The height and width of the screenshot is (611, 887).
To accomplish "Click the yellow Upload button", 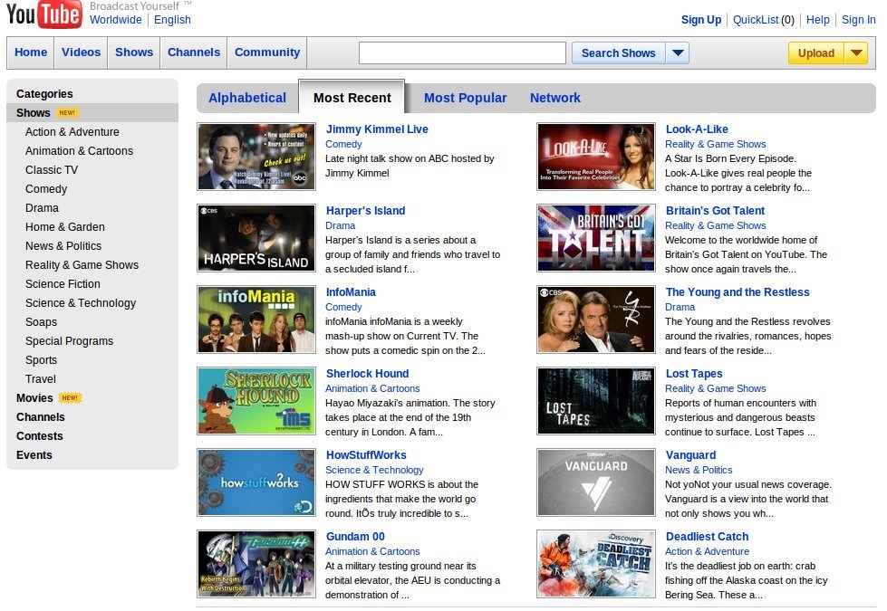I will pyautogui.click(x=815, y=53).
